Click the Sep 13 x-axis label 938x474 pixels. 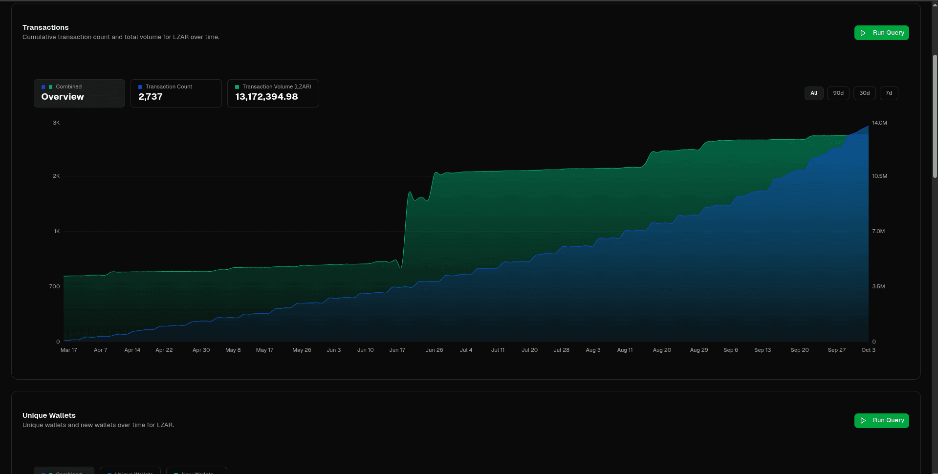(x=763, y=350)
